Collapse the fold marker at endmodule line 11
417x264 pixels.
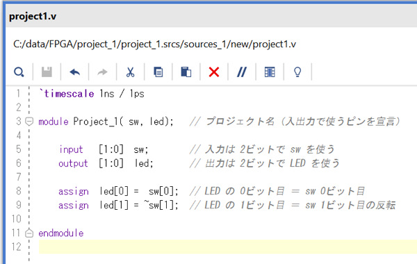point(29,233)
